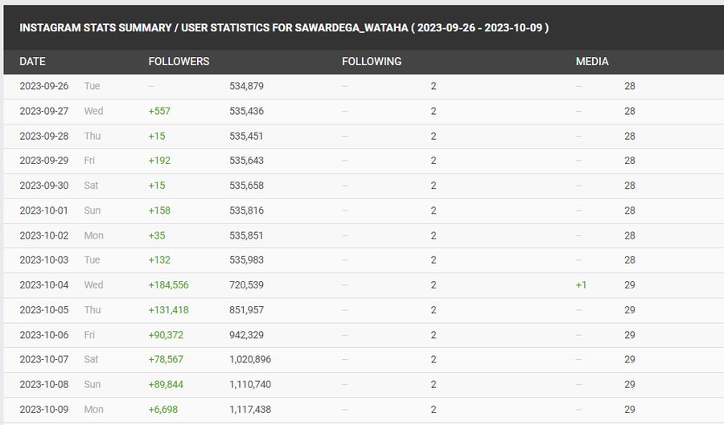Click the MEDIA column header

click(592, 61)
